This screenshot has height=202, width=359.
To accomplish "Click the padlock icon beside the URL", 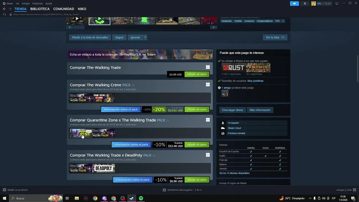I will point(11,14).
